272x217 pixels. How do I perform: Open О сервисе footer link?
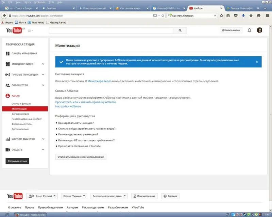point(15,207)
